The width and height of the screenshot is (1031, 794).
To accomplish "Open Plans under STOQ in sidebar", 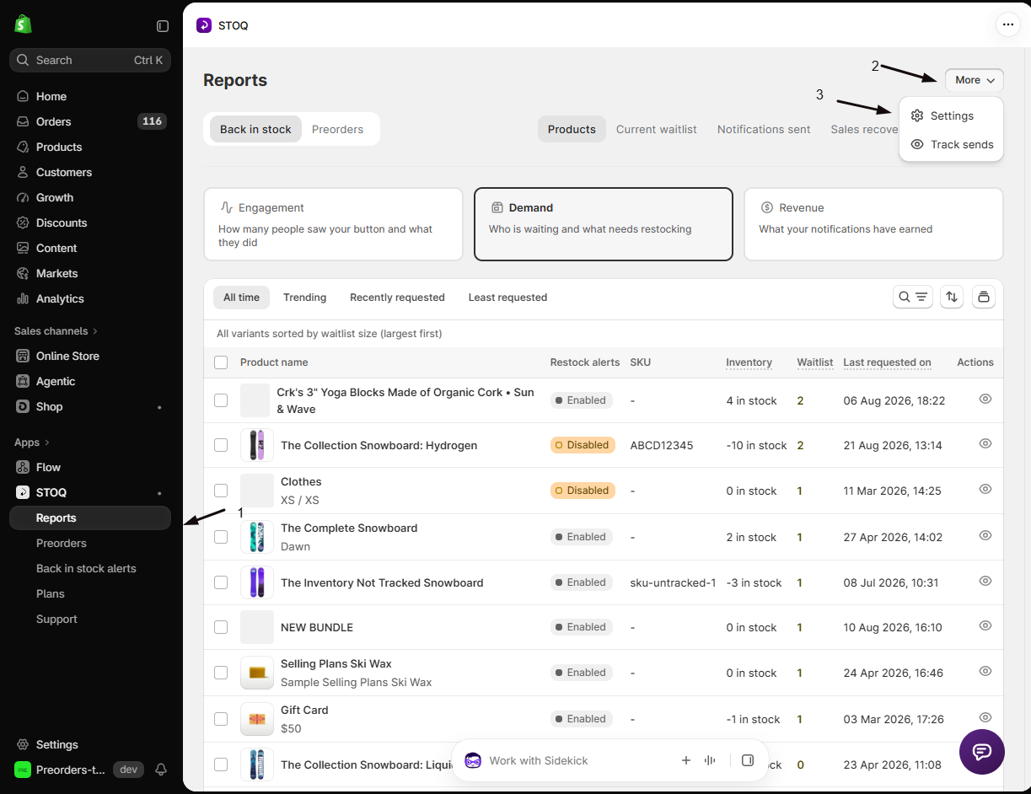I will click(x=51, y=593).
